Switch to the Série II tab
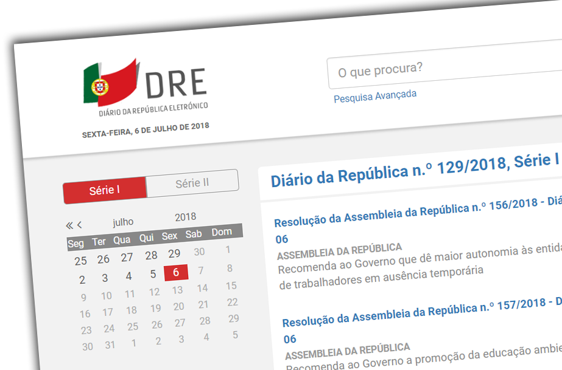 point(192,182)
